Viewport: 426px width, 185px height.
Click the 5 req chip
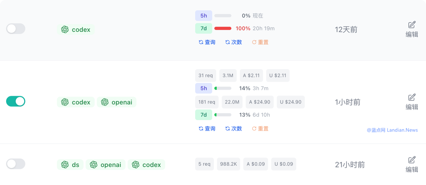[204, 164]
